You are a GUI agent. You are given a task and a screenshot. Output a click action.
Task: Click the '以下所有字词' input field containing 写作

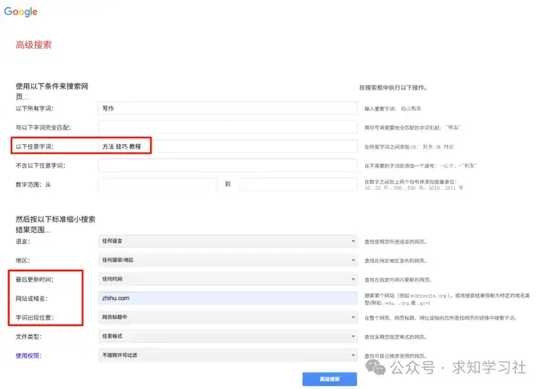[x=228, y=109]
